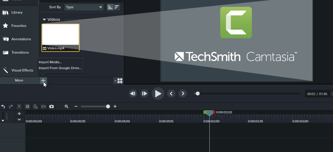Collapse the Videos section
The width and height of the screenshot is (333, 152).
click(44, 20)
